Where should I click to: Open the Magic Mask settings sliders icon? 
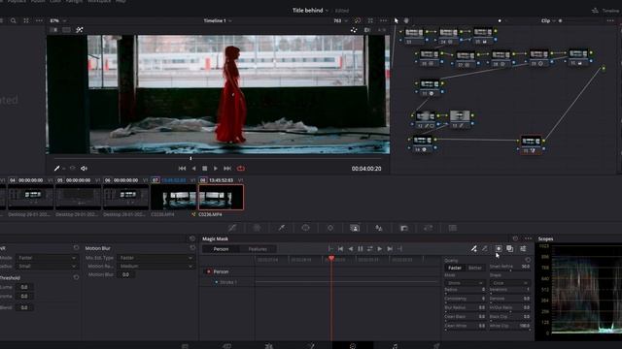523,248
